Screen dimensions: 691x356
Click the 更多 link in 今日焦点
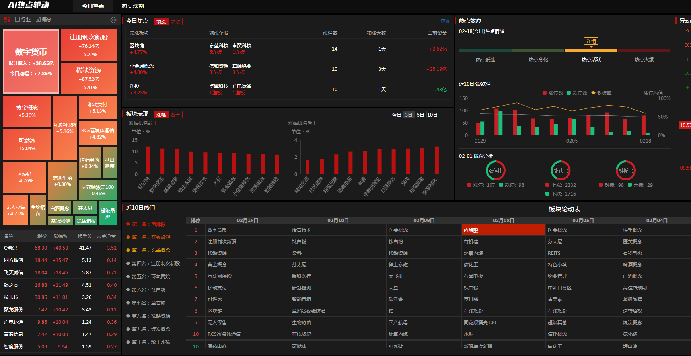446,22
